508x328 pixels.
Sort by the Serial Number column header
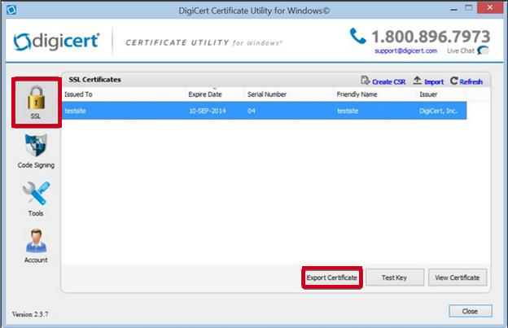[x=288, y=94]
